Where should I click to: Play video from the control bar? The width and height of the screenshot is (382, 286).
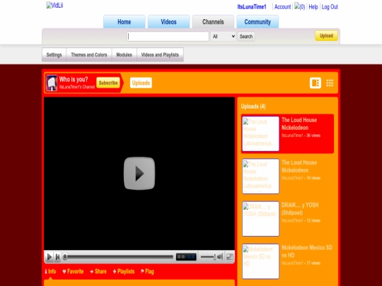(50, 257)
